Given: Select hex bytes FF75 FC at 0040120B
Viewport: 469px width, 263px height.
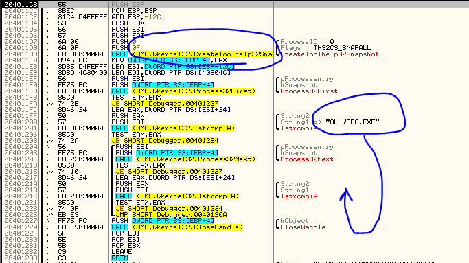Looking at the screenshot, I should (72, 153).
